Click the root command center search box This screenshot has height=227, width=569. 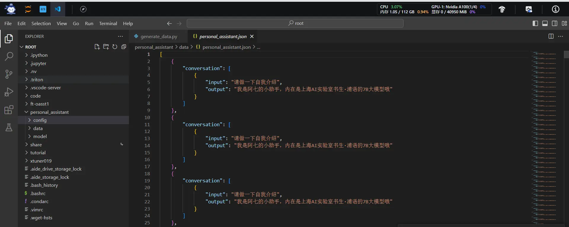click(x=295, y=23)
